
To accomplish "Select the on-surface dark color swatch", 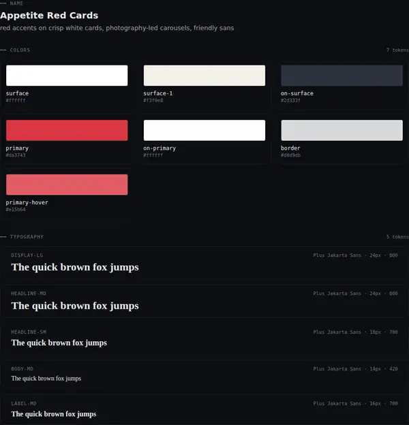I will pos(342,76).
